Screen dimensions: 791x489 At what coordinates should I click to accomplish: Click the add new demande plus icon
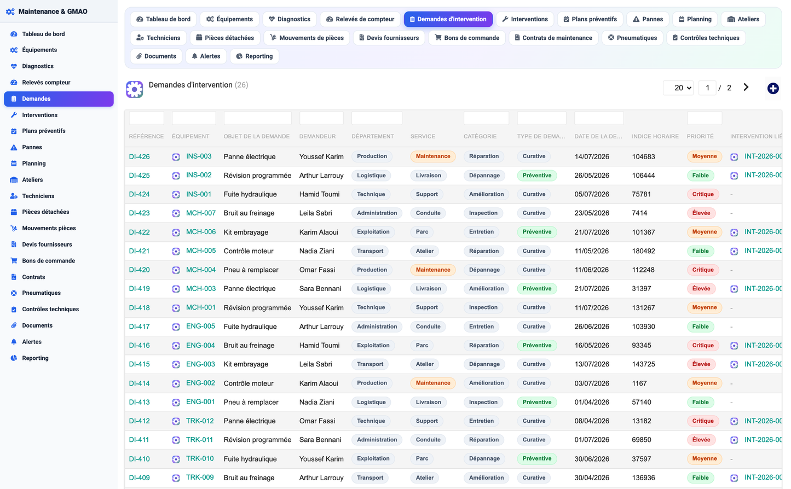(x=773, y=89)
